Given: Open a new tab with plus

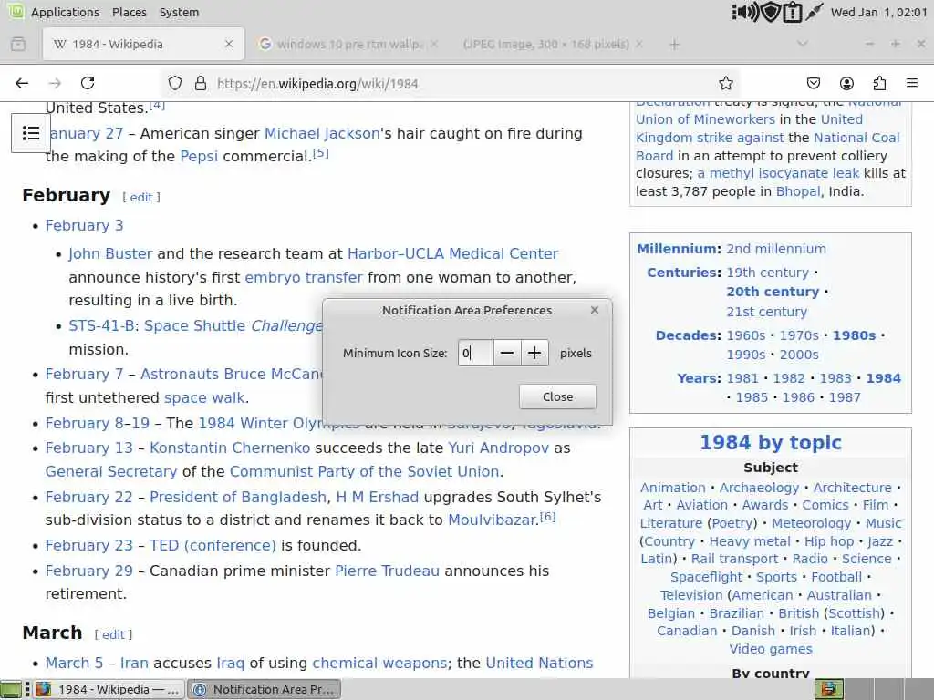Looking at the screenshot, I should (x=674, y=44).
